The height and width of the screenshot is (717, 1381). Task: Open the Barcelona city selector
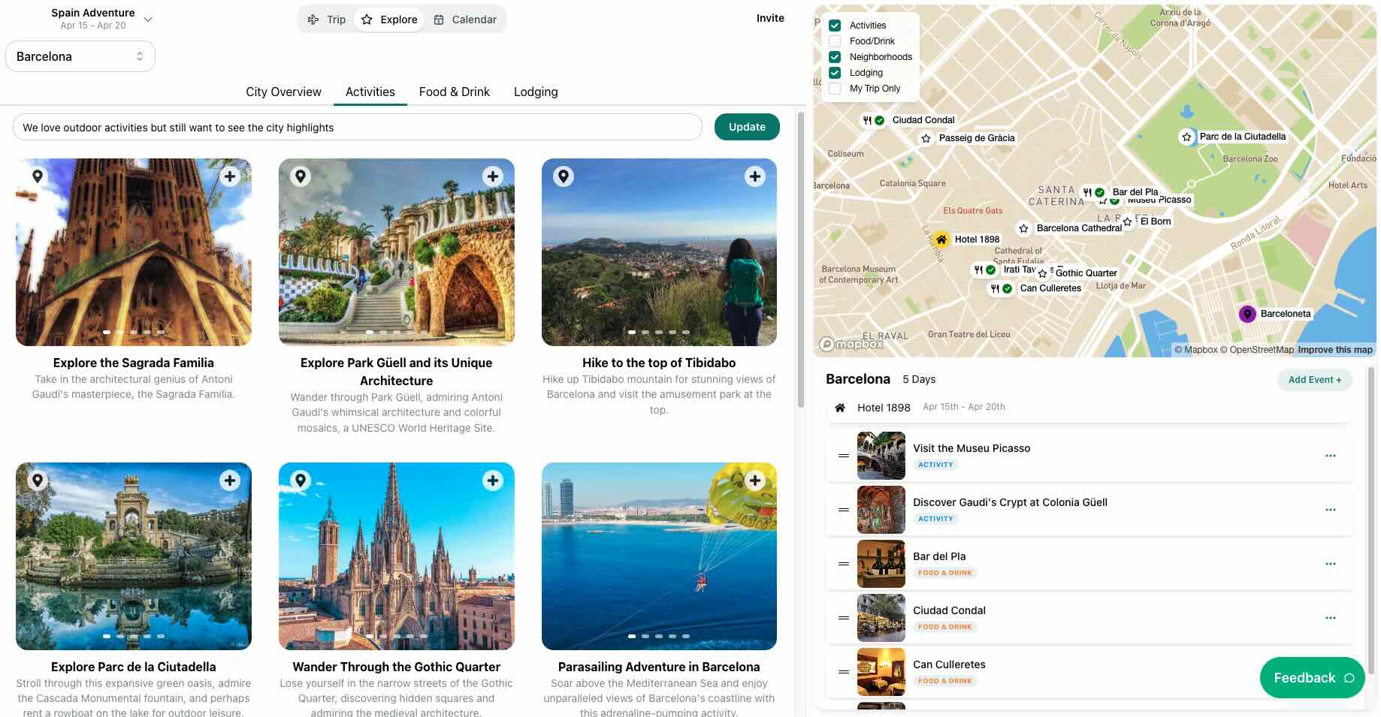click(x=80, y=56)
